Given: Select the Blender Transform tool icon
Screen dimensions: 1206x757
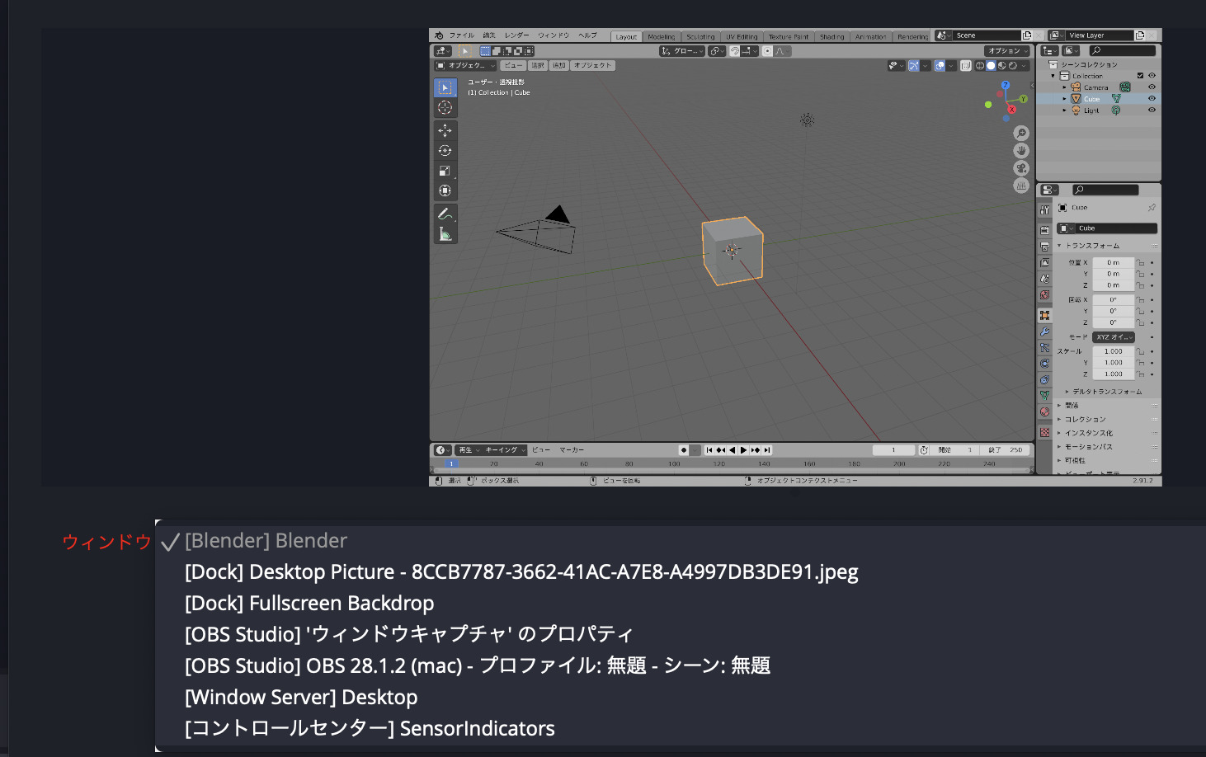Looking at the screenshot, I should coord(445,190).
